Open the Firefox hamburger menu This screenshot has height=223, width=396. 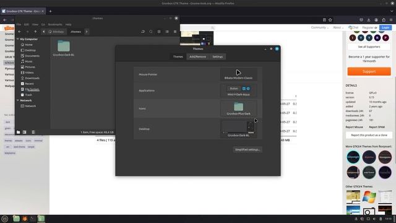coord(391,20)
